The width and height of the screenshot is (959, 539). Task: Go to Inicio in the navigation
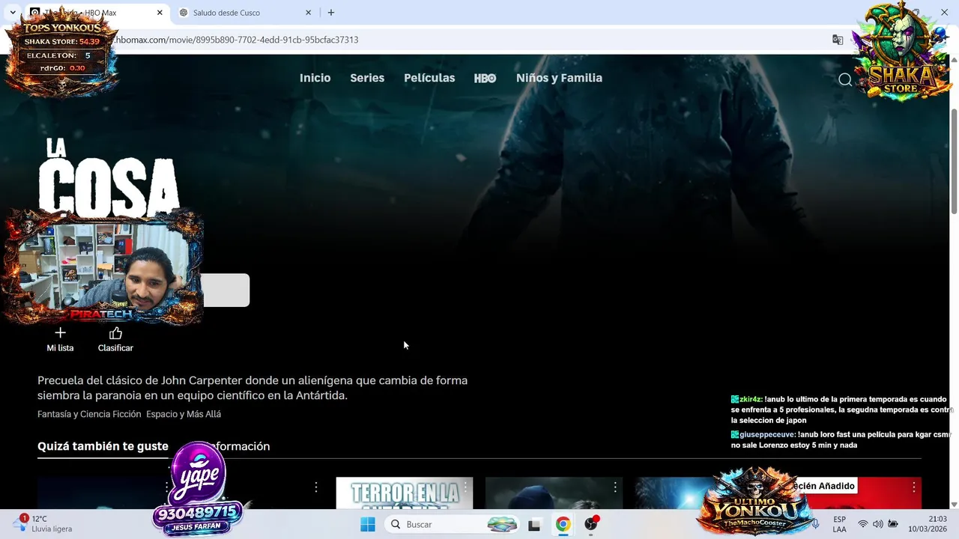click(315, 78)
